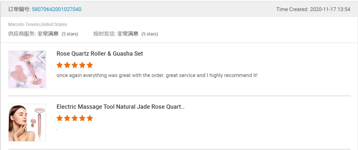Image resolution: width=358 pixels, height=150 pixels.
Task: Click the fifth star under Electric Massage Tool
Action: click(x=90, y=118)
